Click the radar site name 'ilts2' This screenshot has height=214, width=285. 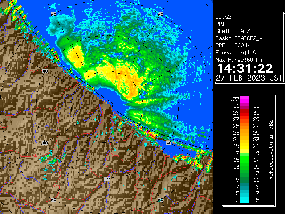[224, 17]
